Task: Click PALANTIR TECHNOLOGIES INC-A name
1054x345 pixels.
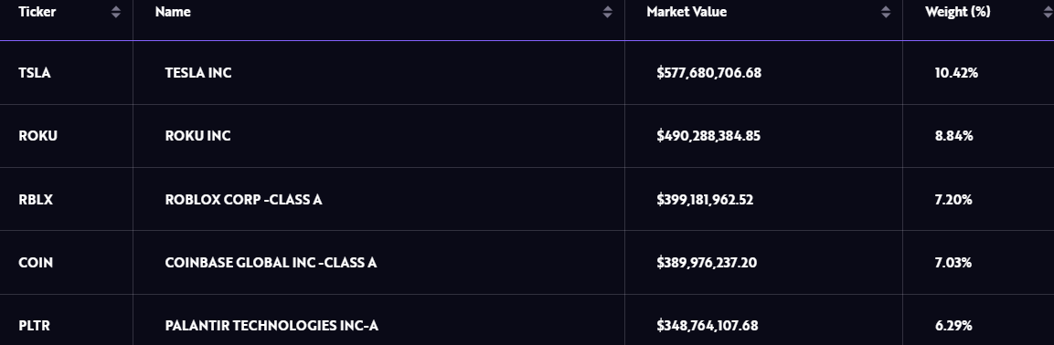Action: click(271, 326)
